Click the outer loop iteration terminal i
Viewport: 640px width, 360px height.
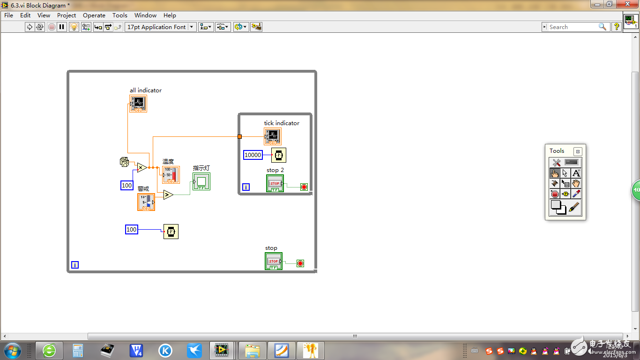(75, 265)
